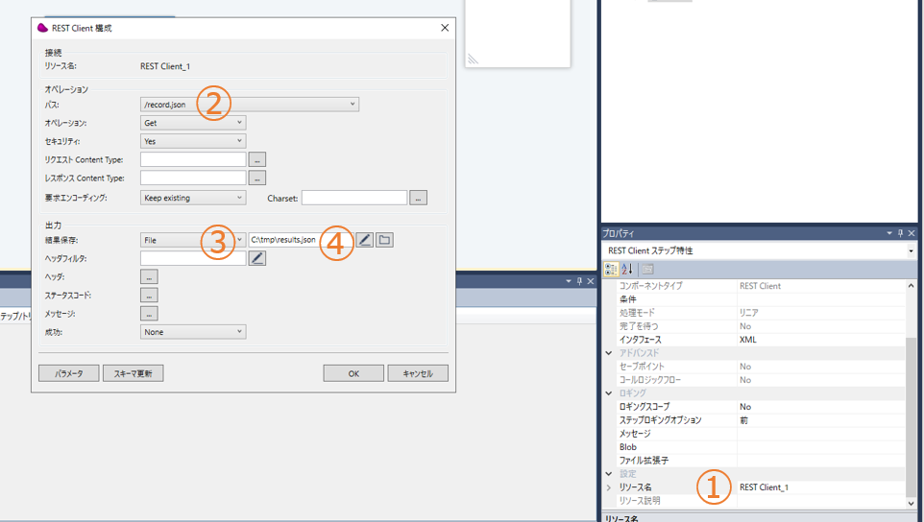Expand the リソース名 property row
Screen dimensions: 924x522
[609, 487]
